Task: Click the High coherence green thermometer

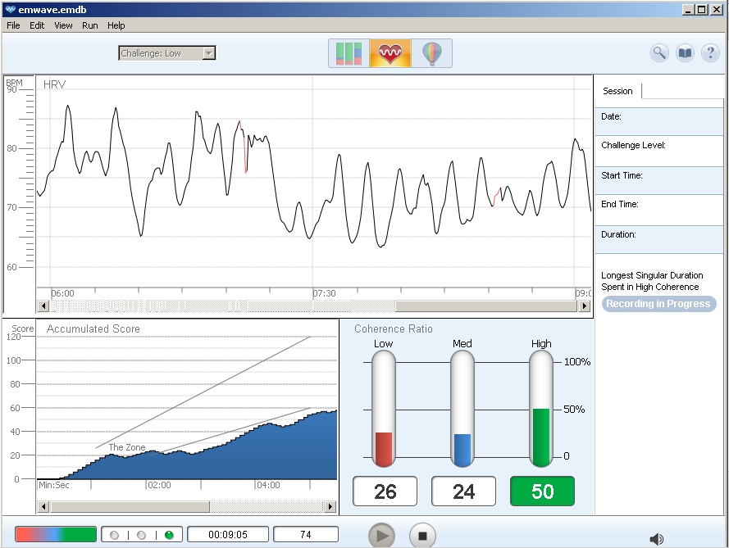Action: click(x=541, y=409)
